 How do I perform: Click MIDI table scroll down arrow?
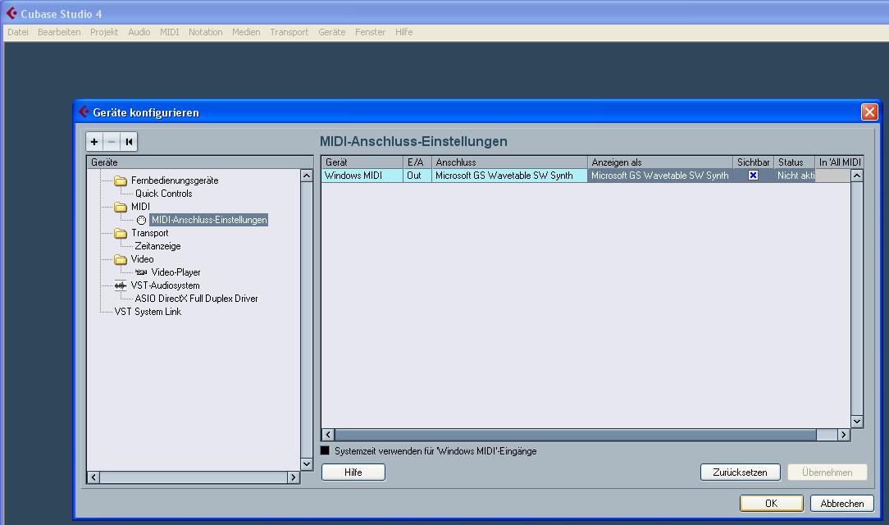click(857, 422)
